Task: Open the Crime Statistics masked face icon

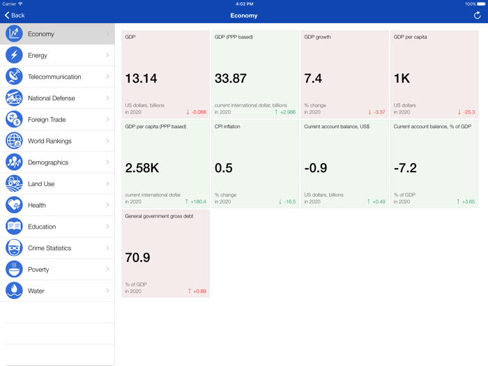Action: 14,248
